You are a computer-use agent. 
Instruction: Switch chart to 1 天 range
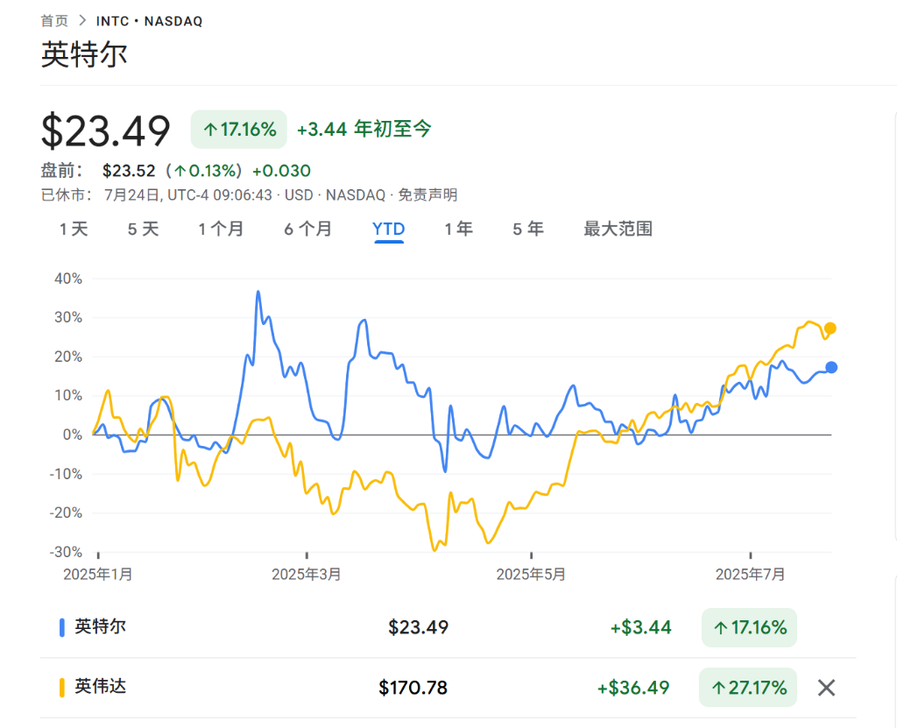point(74,229)
